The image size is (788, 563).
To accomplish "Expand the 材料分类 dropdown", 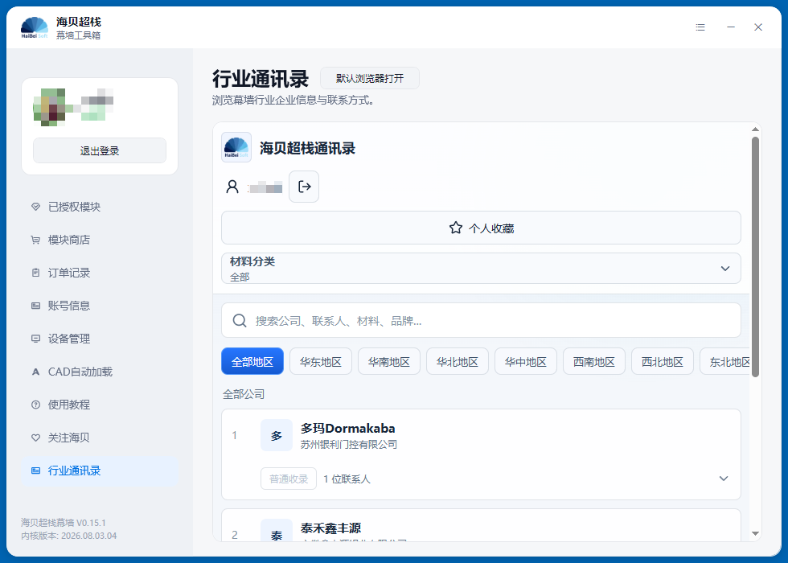I will pos(481,269).
